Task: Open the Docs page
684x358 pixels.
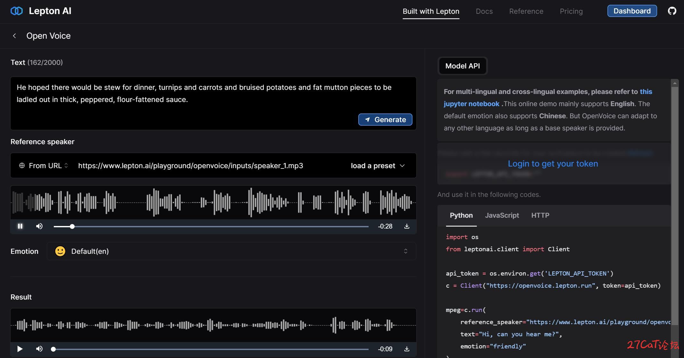Action: click(x=484, y=12)
